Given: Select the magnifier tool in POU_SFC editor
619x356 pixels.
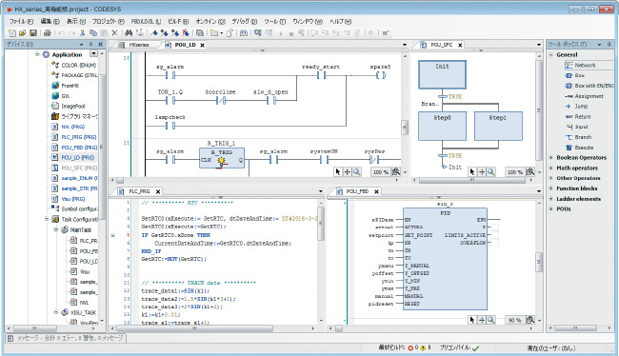Looking at the screenshot, I should pyautogui.click(x=491, y=171).
